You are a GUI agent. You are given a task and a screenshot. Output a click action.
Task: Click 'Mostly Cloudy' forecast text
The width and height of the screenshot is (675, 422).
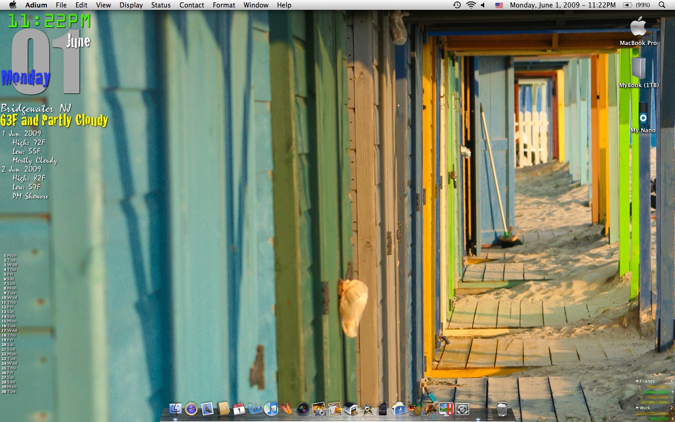coord(35,160)
